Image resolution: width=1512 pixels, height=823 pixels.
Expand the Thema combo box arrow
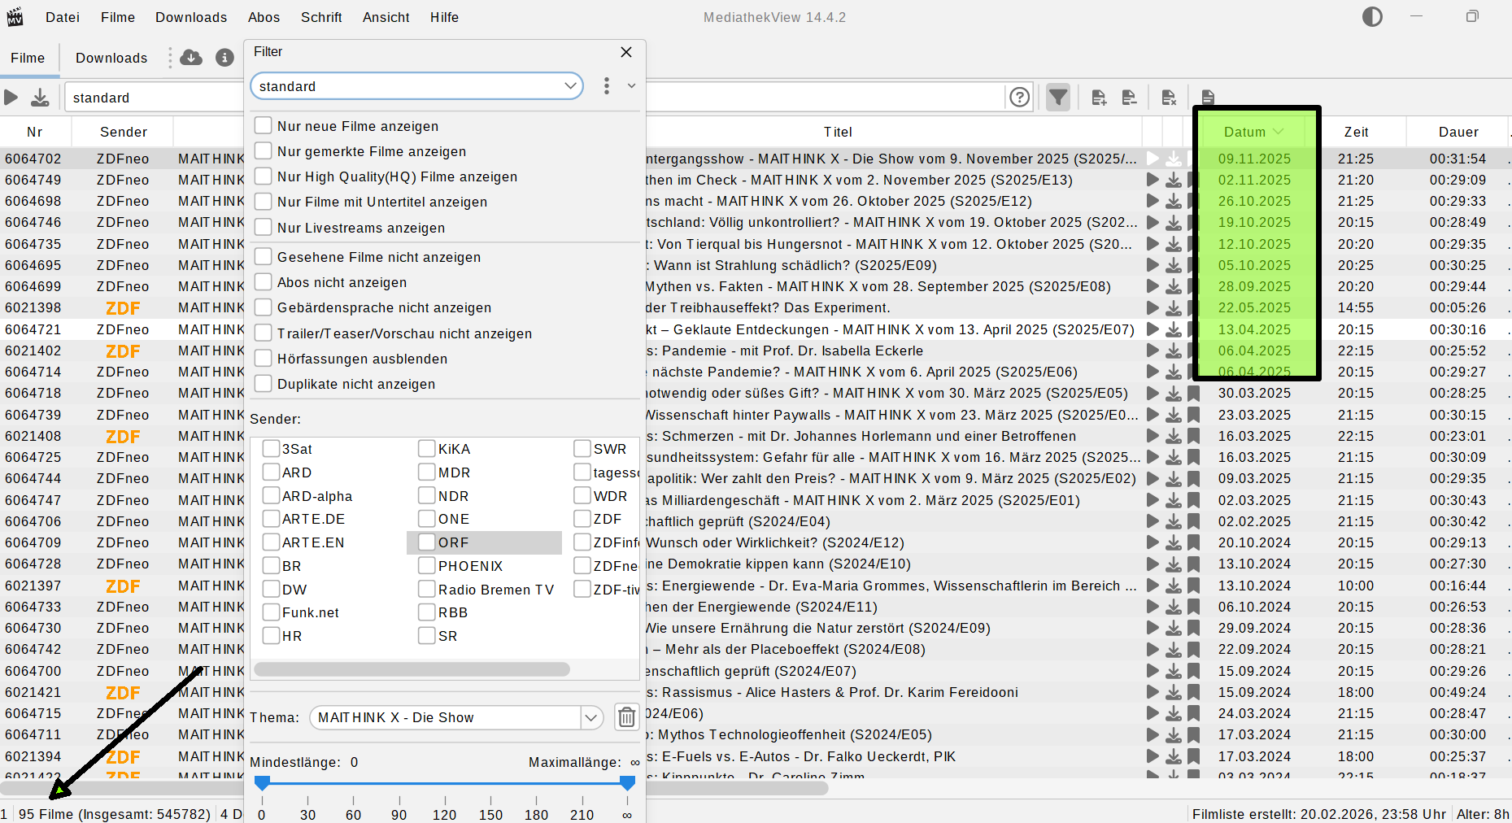click(x=591, y=717)
